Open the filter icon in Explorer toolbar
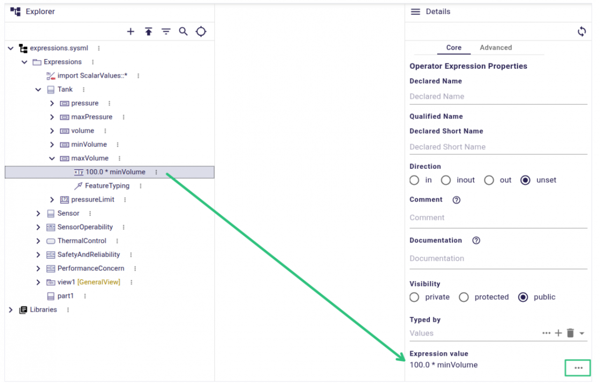 166,31
